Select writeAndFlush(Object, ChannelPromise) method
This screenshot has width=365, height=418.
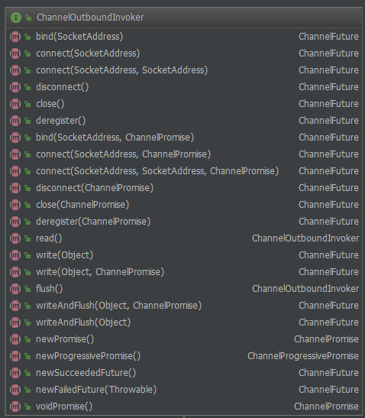pos(119,306)
